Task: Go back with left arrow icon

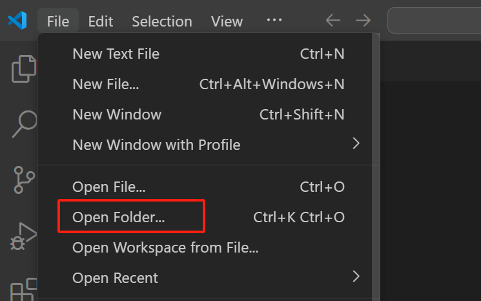Action: pos(333,21)
